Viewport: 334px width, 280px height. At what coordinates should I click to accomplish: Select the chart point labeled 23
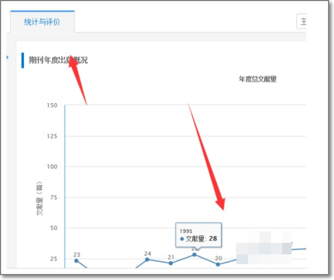[x=76, y=260]
